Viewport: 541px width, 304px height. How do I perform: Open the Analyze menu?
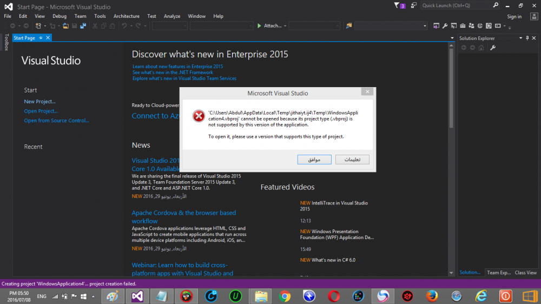click(x=172, y=16)
